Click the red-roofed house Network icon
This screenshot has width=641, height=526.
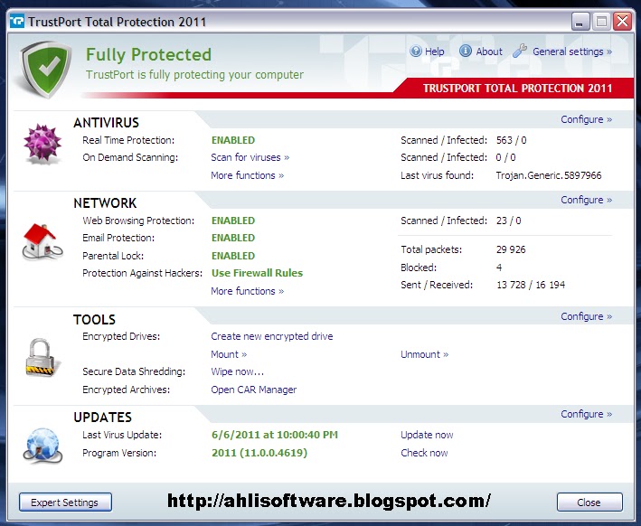(42, 242)
